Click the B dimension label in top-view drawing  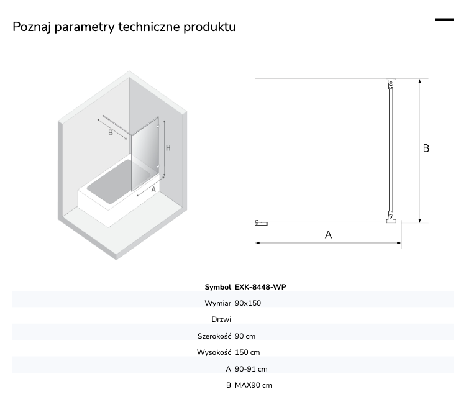pyautogui.click(x=426, y=148)
